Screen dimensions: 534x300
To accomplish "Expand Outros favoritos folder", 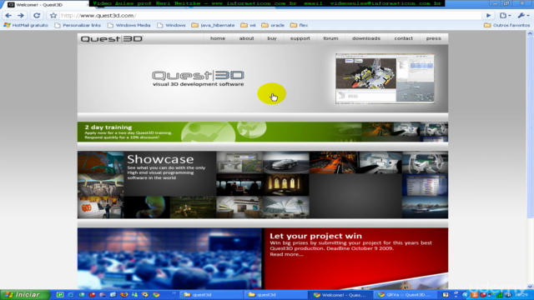I will click(507, 25).
